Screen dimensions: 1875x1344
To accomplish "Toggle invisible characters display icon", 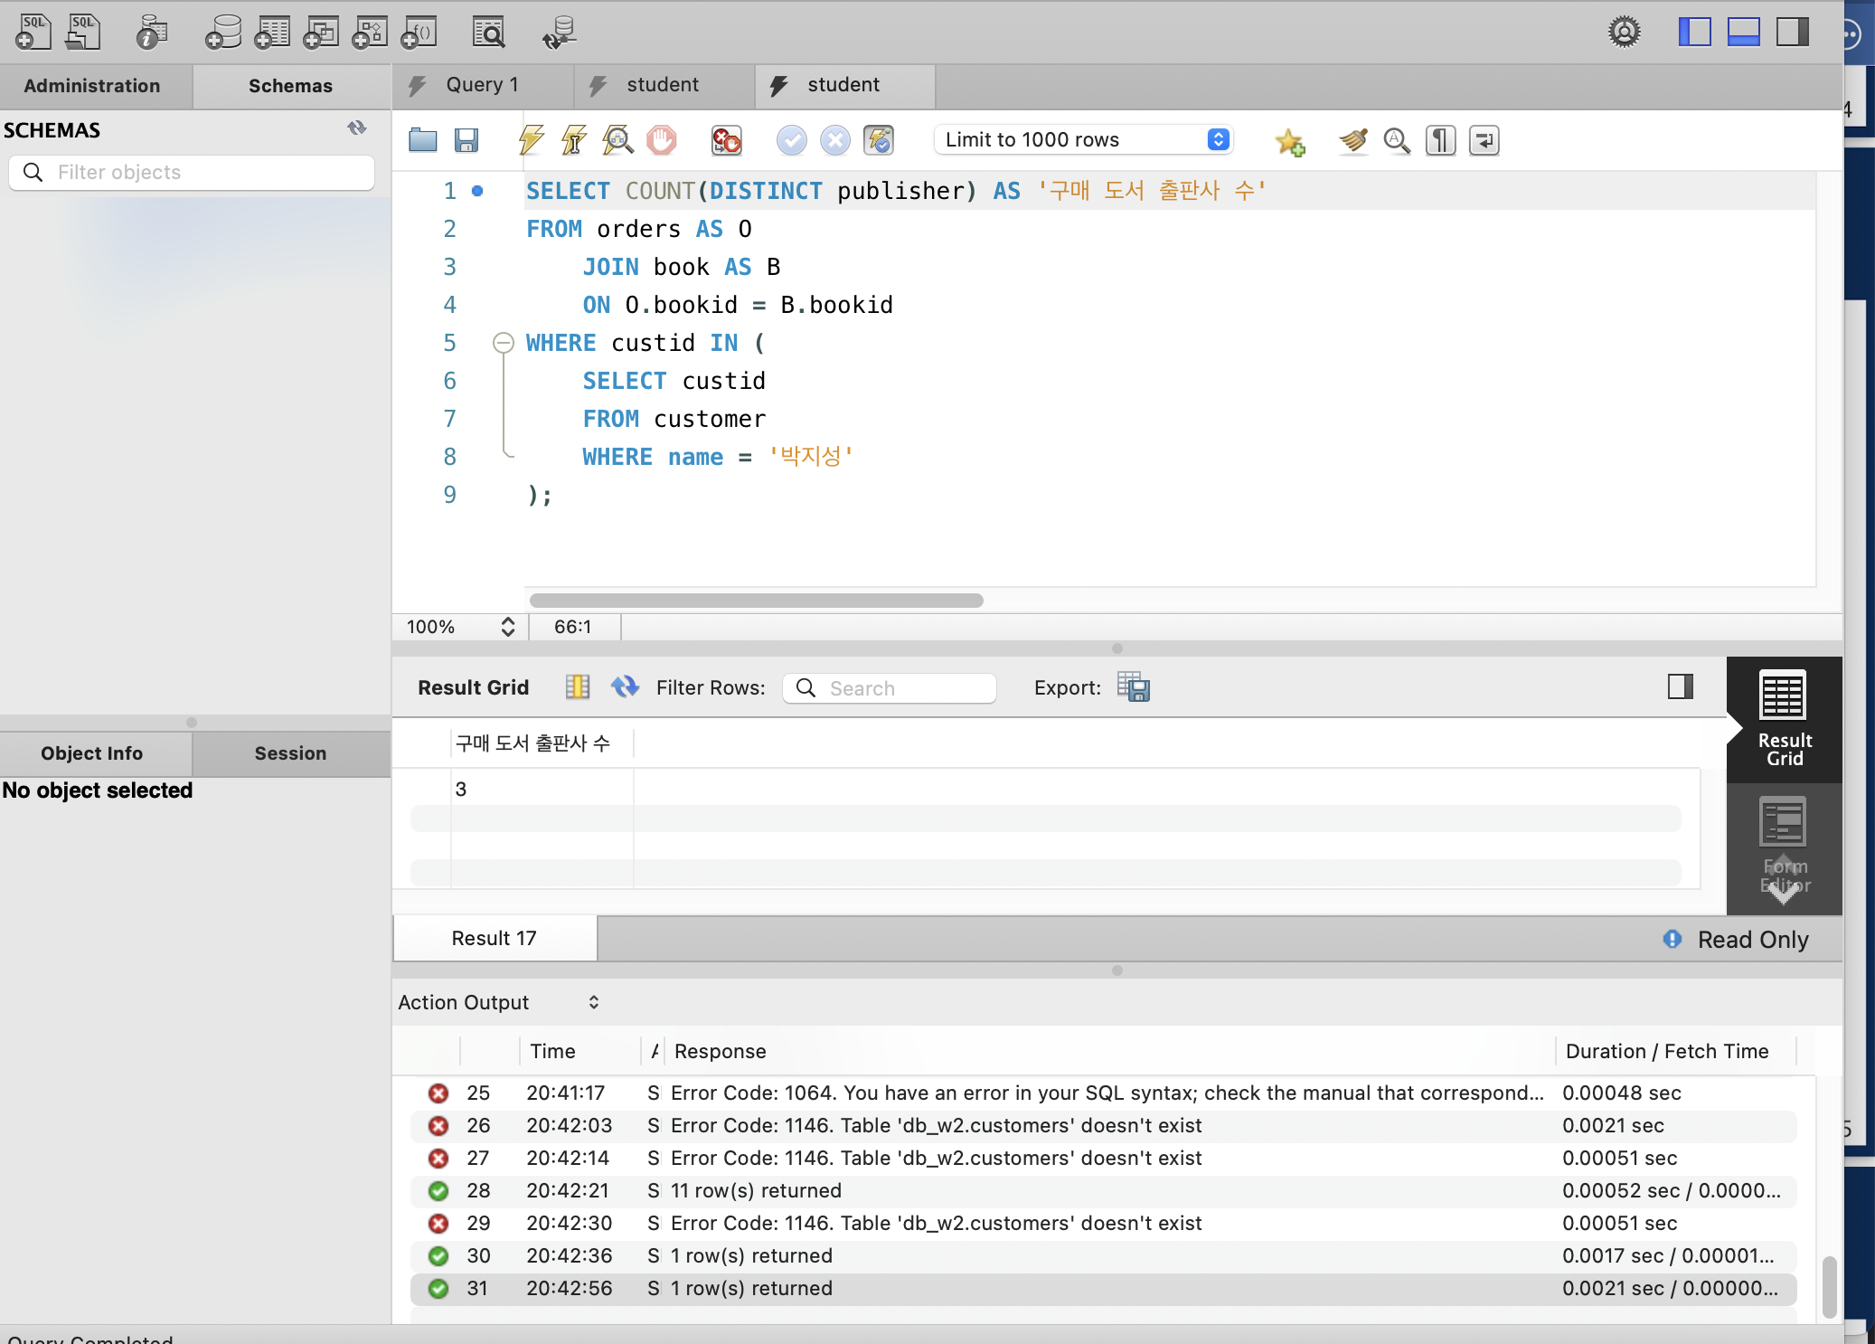I will 1440,140.
